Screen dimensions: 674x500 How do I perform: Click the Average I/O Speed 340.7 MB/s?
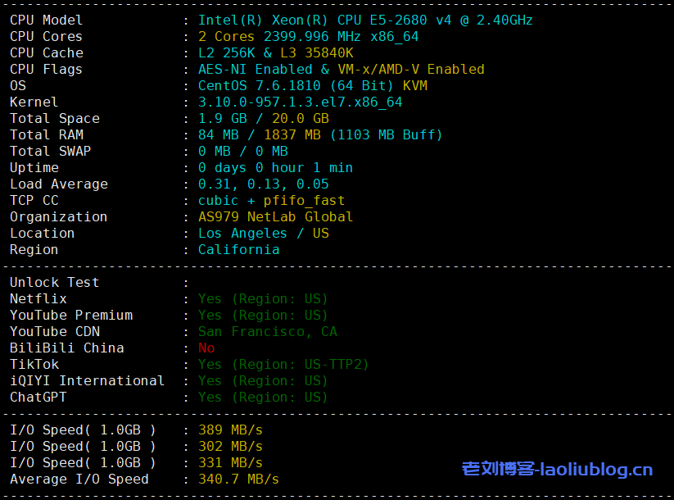tap(238, 479)
